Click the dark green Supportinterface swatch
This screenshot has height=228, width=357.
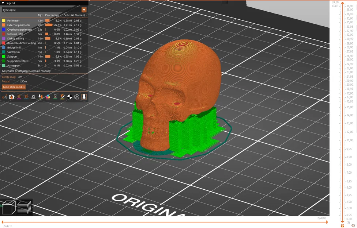4,61
